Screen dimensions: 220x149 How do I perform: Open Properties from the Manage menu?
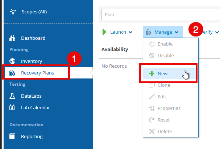(169, 108)
